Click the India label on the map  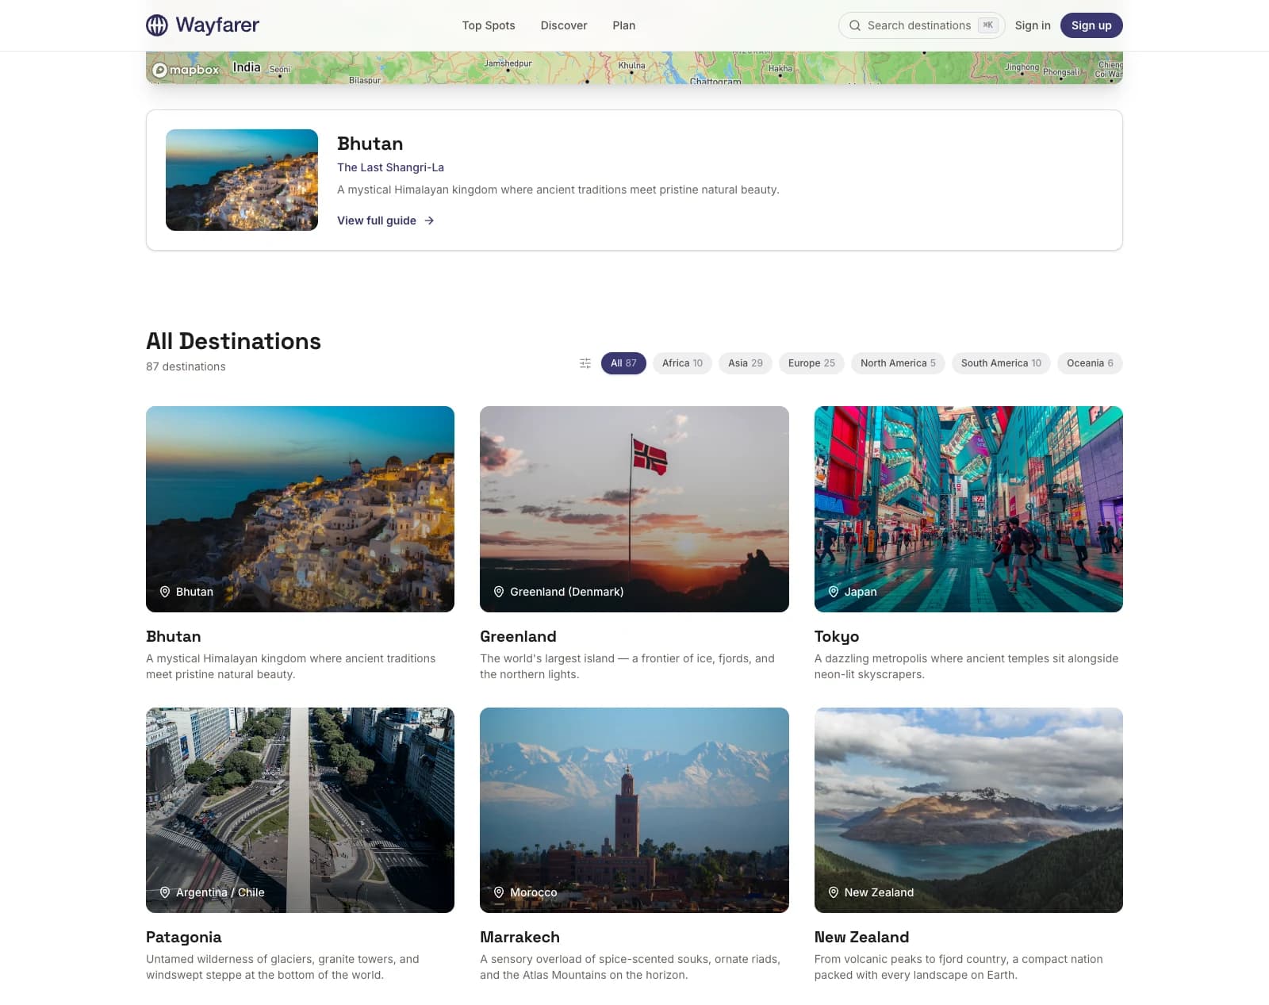pos(246,67)
